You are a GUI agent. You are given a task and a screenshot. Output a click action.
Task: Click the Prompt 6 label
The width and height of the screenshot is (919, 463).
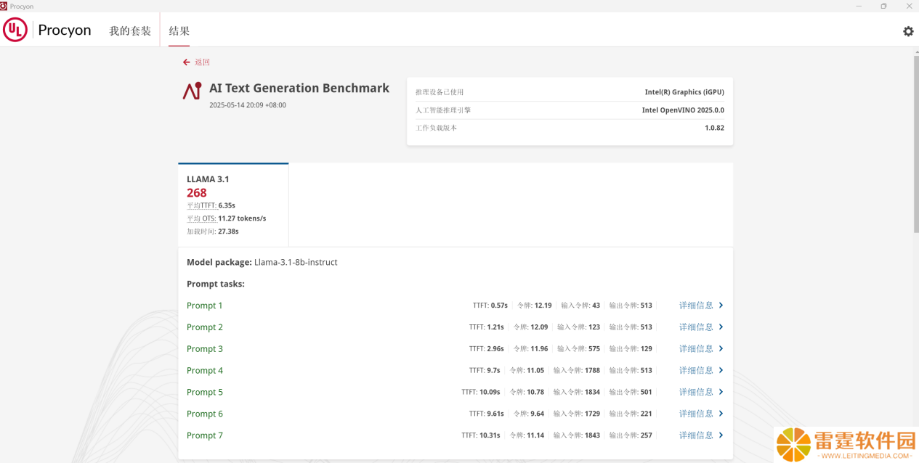[x=205, y=414]
